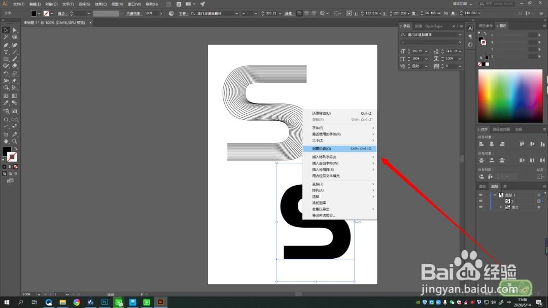This screenshot has width=548, height=308.
Task: Click the 段落 link in control bar
Action: [288, 14]
